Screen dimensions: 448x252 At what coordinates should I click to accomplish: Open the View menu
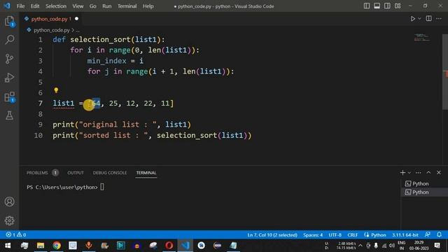pos(78,6)
